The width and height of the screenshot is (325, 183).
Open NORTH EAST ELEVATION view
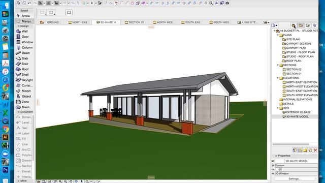point(300,82)
